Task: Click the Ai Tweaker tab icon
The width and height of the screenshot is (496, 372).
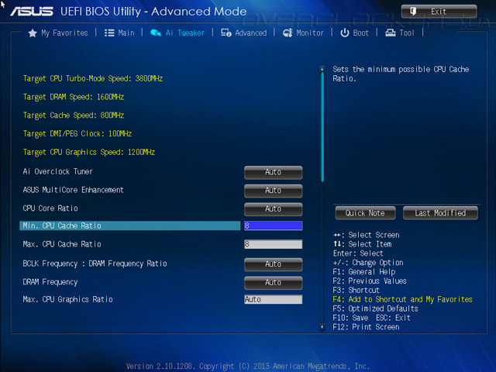Action: point(156,33)
